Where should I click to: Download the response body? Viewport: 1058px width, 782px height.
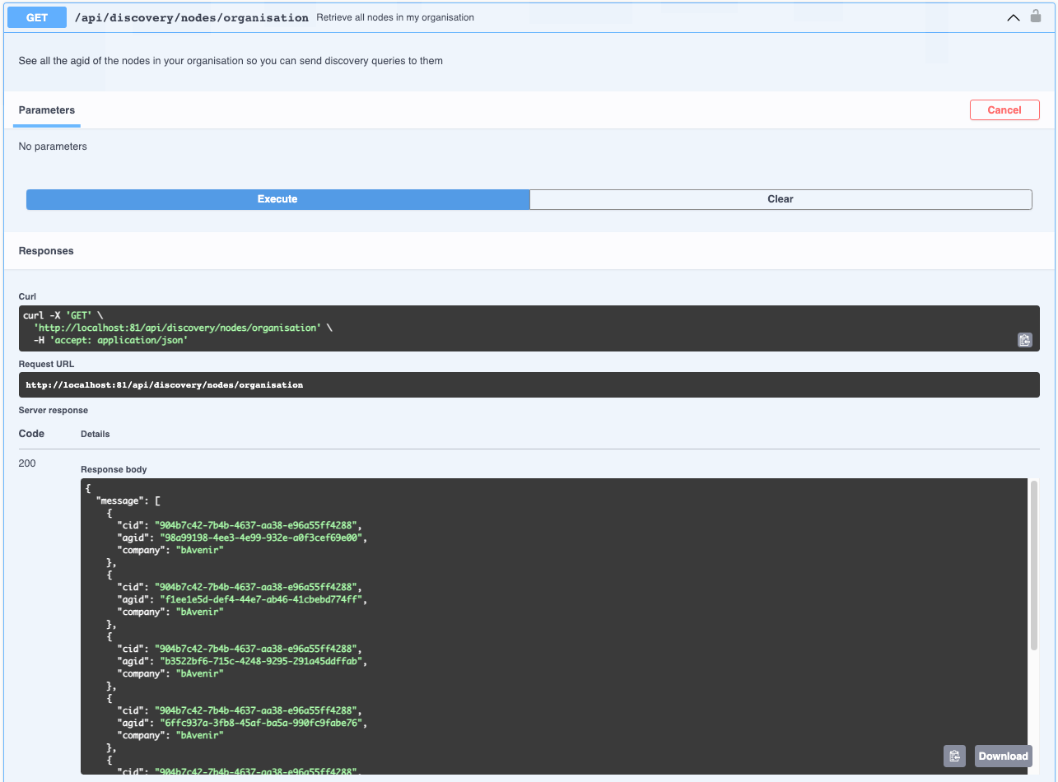click(1003, 756)
